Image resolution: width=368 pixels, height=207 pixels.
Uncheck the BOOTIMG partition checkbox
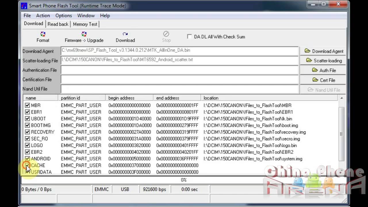(27, 125)
